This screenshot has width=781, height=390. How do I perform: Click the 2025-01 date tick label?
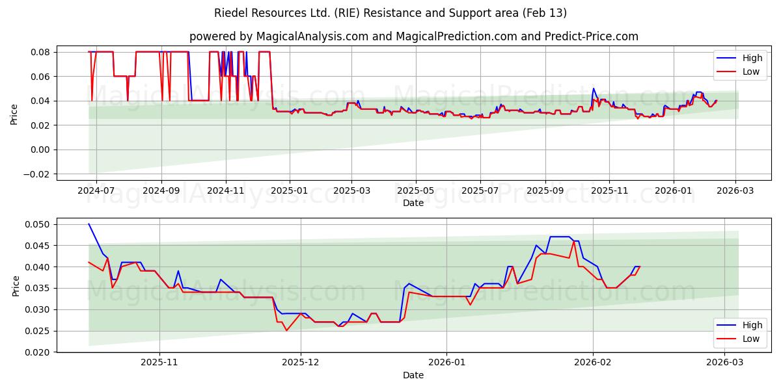click(x=290, y=192)
